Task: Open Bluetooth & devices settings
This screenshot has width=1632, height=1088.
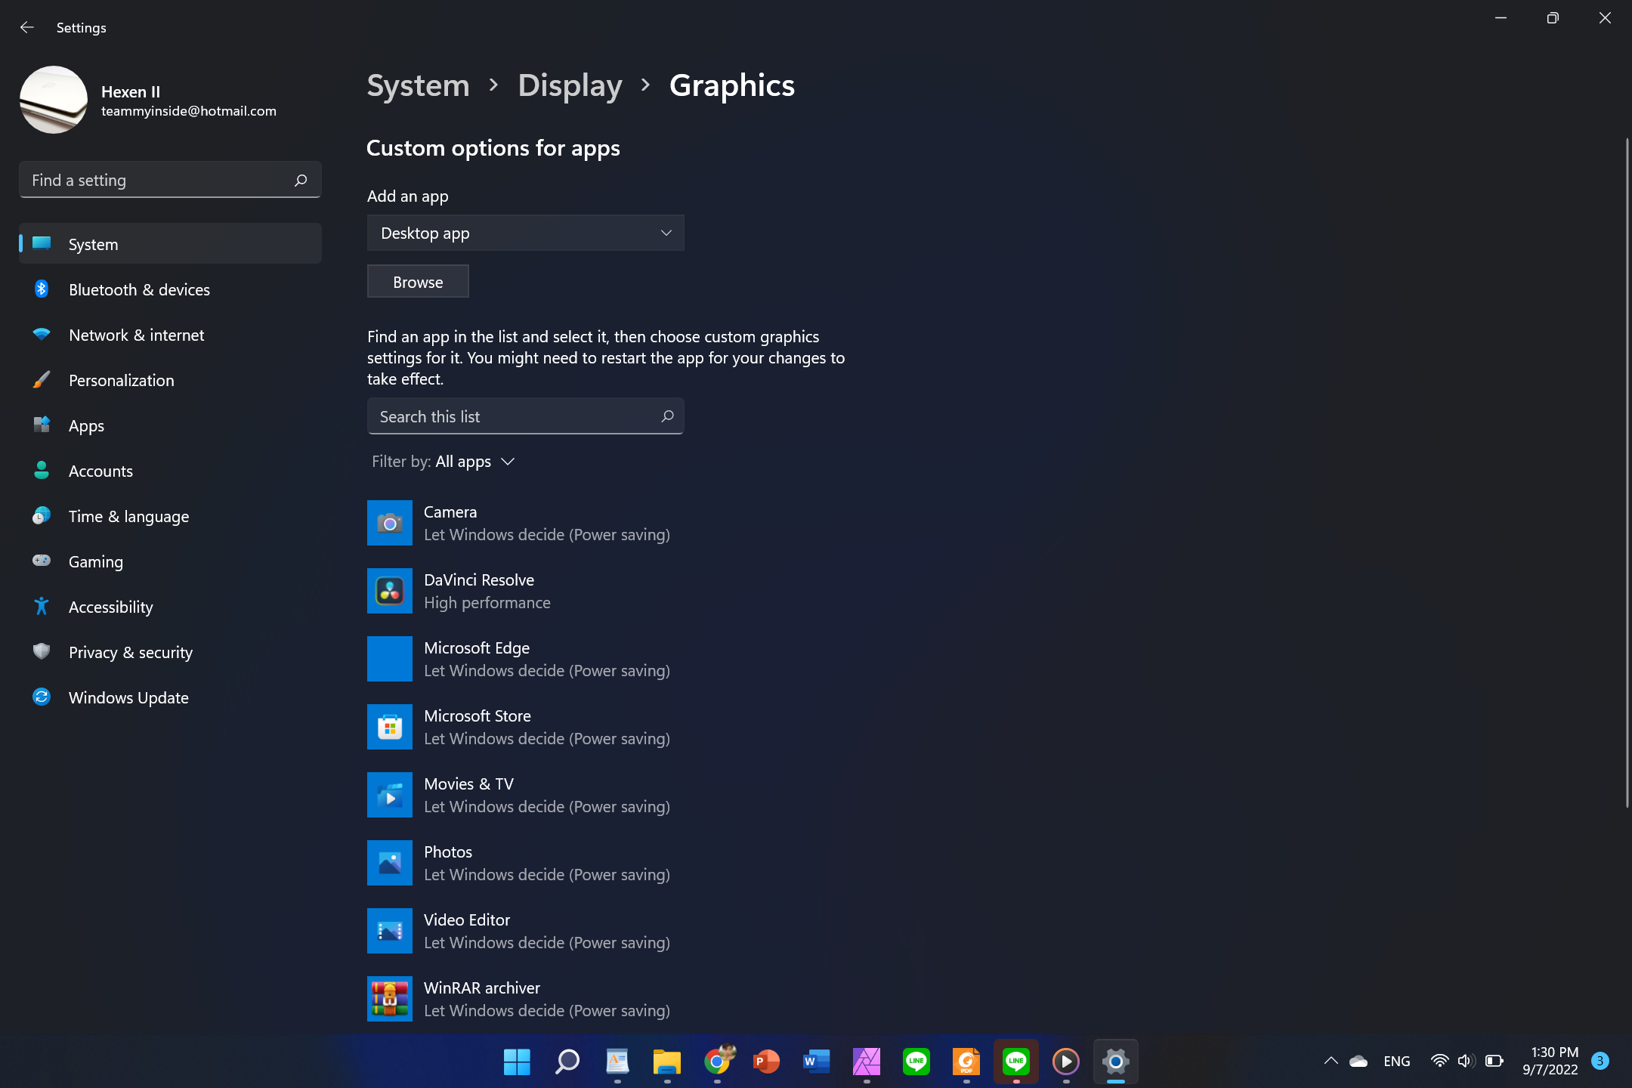Action: 170,289
